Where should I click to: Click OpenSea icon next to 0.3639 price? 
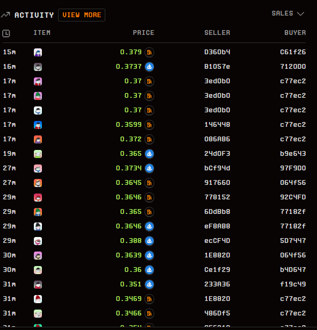tap(149, 255)
